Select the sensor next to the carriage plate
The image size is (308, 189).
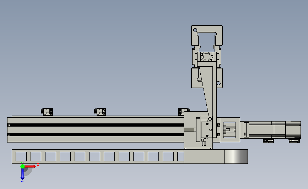183,112
